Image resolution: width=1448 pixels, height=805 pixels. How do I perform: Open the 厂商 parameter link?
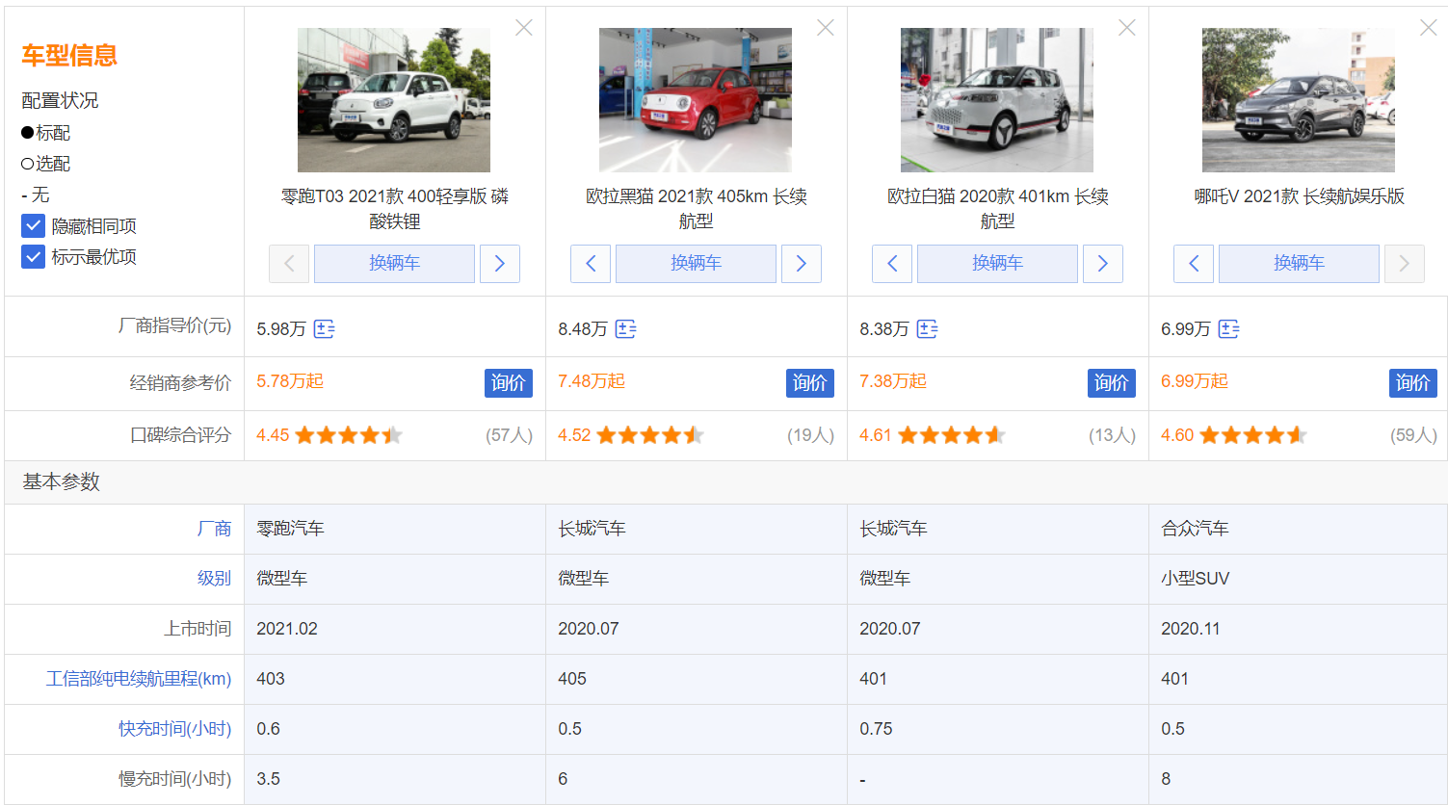pos(214,529)
